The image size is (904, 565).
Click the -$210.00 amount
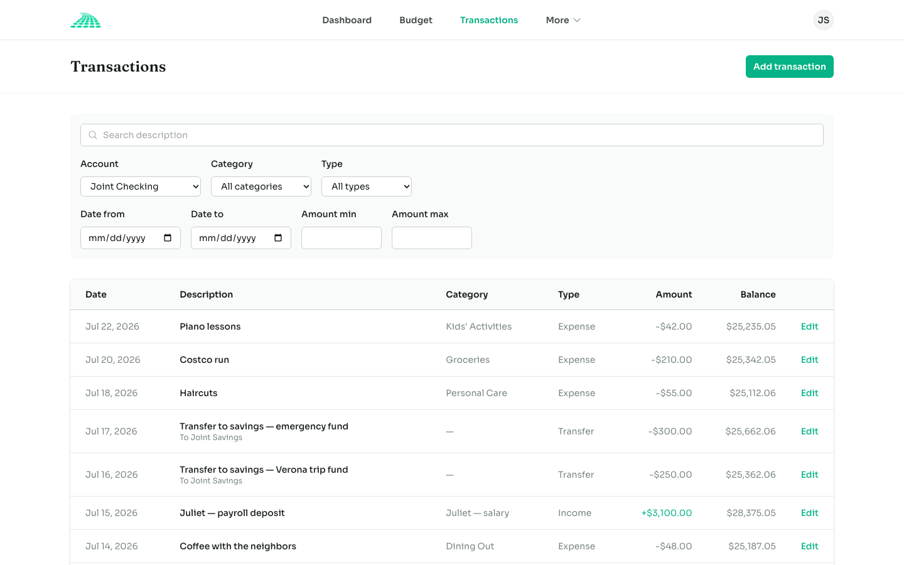coord(672,360)
